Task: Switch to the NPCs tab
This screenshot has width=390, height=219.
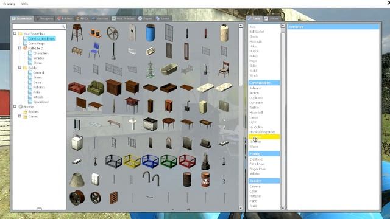Action: point(82,18)
